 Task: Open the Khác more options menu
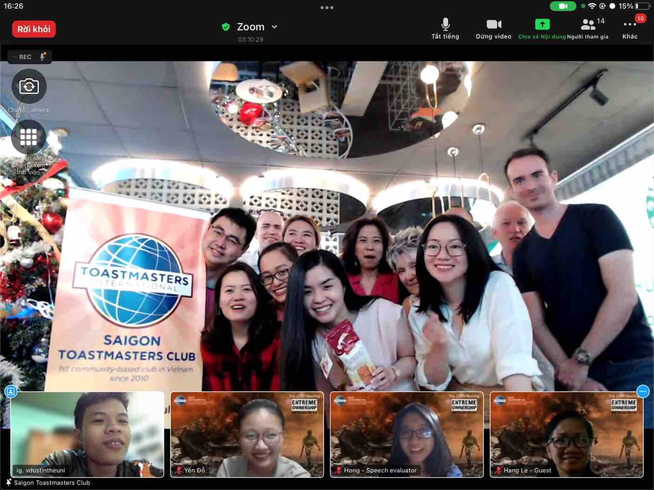tap(630, 29)
